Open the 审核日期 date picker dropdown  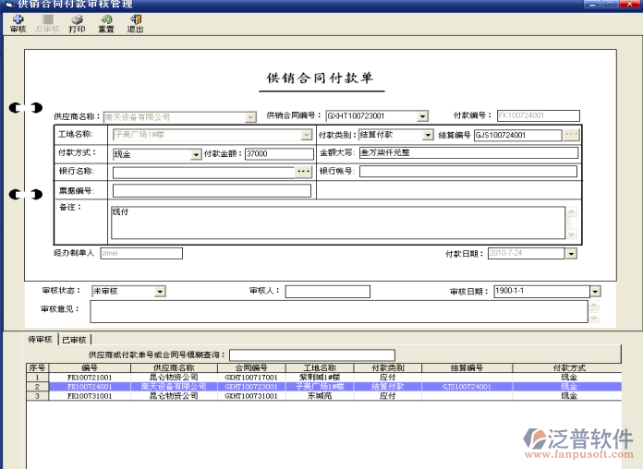pos(598,292)
